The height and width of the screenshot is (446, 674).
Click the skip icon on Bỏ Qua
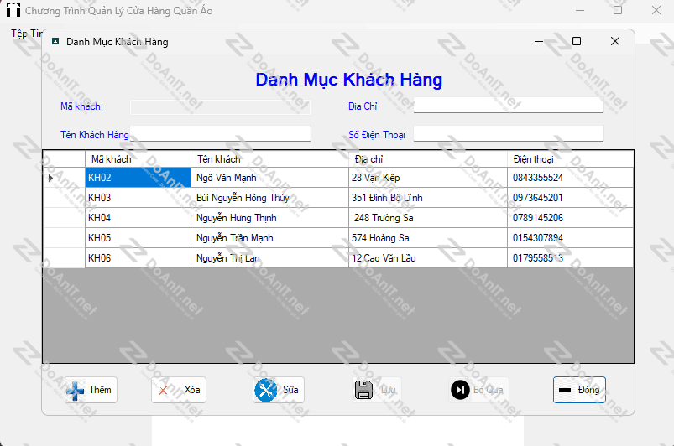tap(460, 390)
